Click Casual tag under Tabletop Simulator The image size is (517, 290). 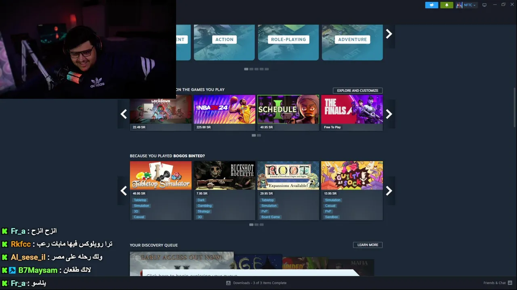(x=139, y=217)
